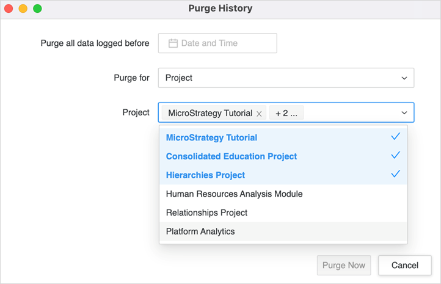This screenshot has height=284, width=441.
Task: Select Human Resources Analysis Module
Action: [x=234, y=194]
